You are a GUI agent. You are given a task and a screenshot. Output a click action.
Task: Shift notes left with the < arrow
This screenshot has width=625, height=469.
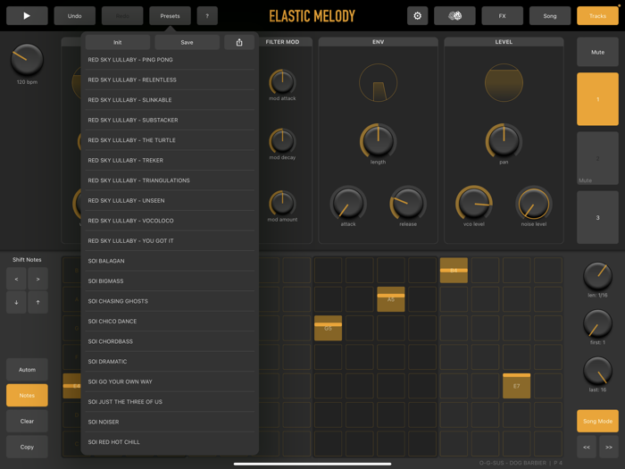pos(16,279)
